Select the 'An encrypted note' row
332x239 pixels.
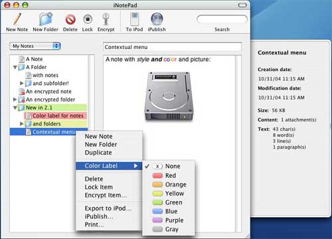(x=48, y=92)
